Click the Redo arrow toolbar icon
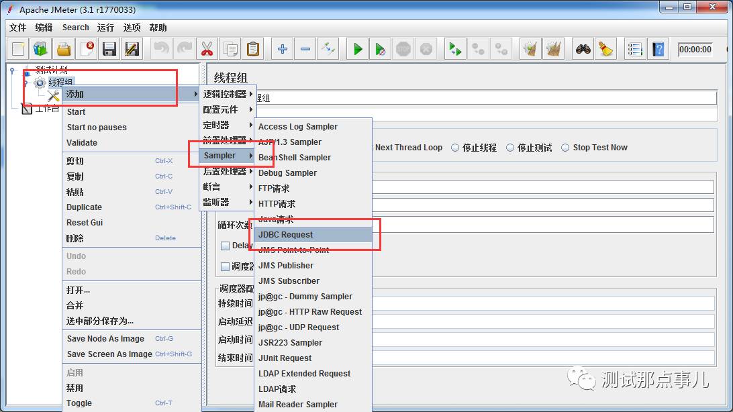Image resolution: width=733 pixels, height=412 pixels. pyautogui.click(x=184, y=49)
